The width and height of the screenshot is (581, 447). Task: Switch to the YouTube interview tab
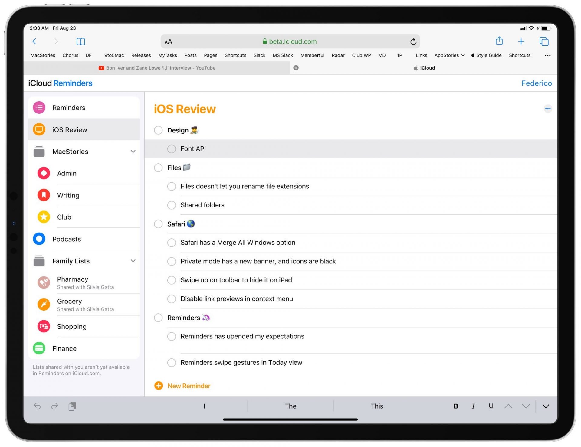[157, 68]
